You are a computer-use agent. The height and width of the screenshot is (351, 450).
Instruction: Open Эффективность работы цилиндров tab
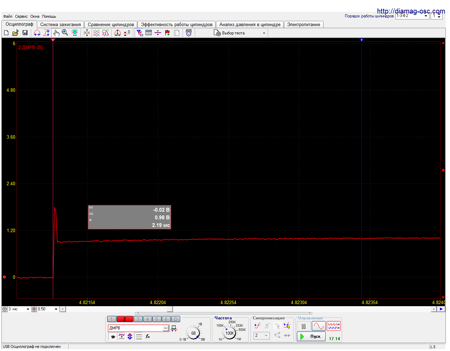pos(176,25)
